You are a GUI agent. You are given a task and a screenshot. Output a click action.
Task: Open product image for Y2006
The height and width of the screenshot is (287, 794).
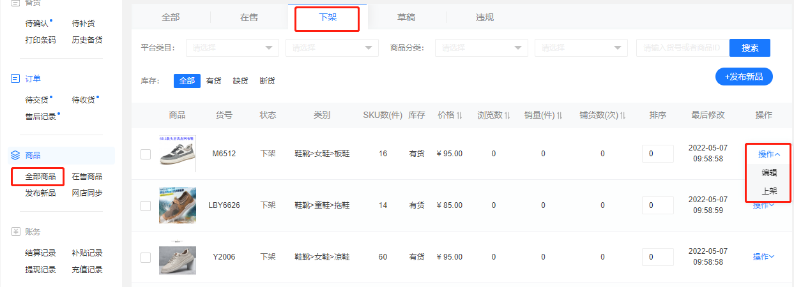pos(177,256)
